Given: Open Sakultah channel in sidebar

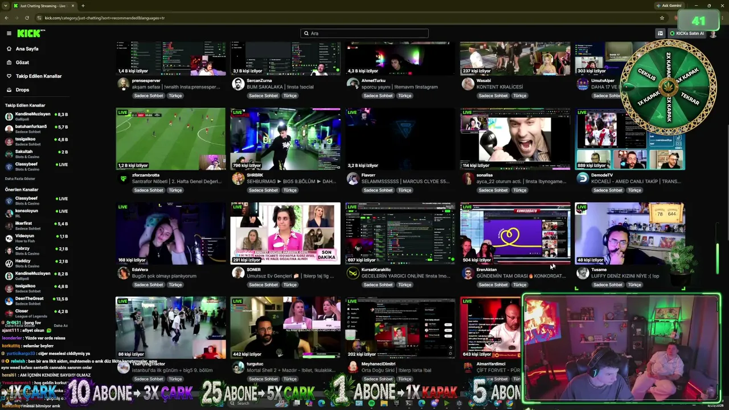Looking at the screenshot, I should click(36, 154).
